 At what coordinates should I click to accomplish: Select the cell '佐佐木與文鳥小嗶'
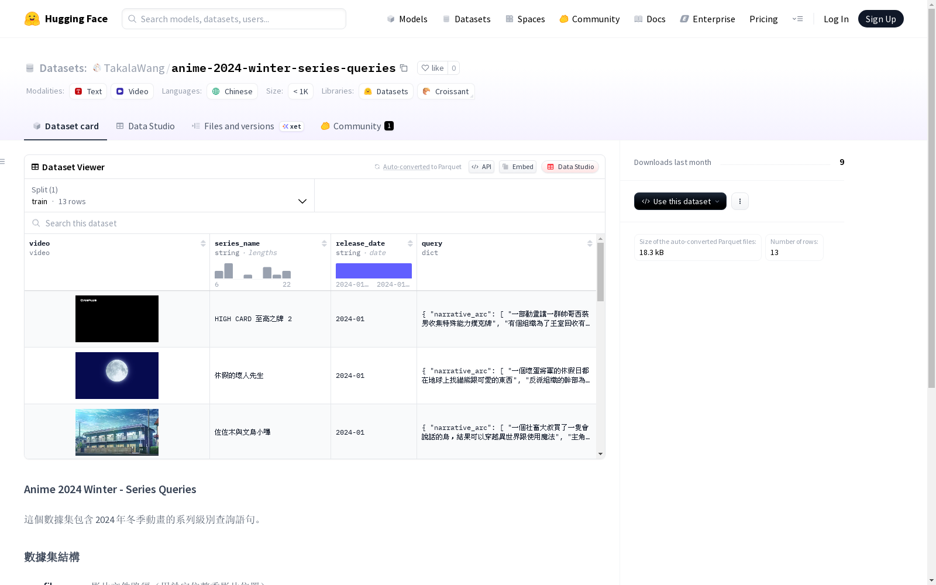[x=243, y=432]
